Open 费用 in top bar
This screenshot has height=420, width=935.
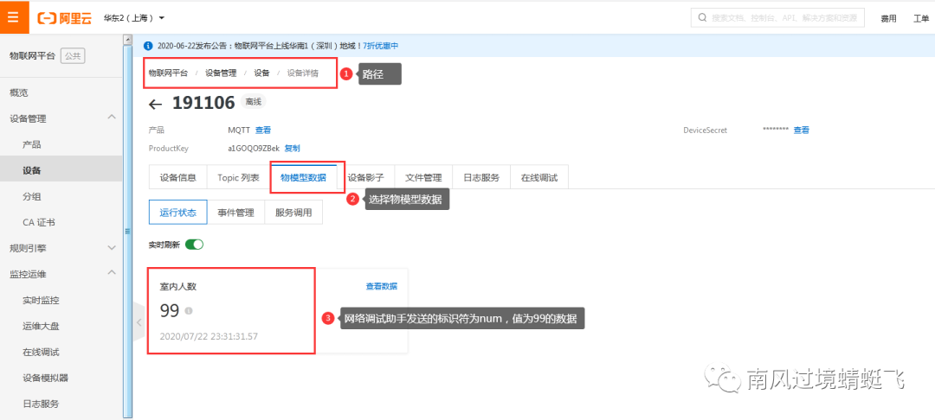(888, 18)
